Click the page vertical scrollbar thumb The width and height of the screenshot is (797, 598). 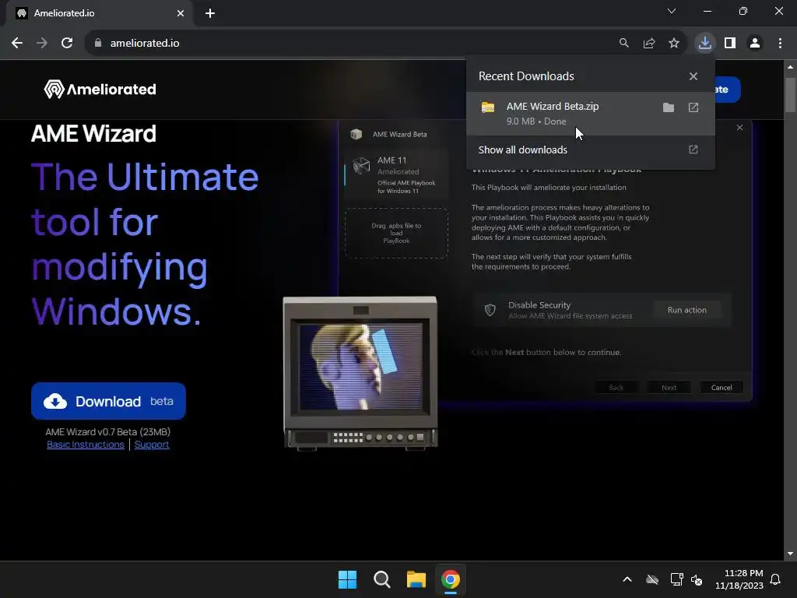[x=790, y=94]
